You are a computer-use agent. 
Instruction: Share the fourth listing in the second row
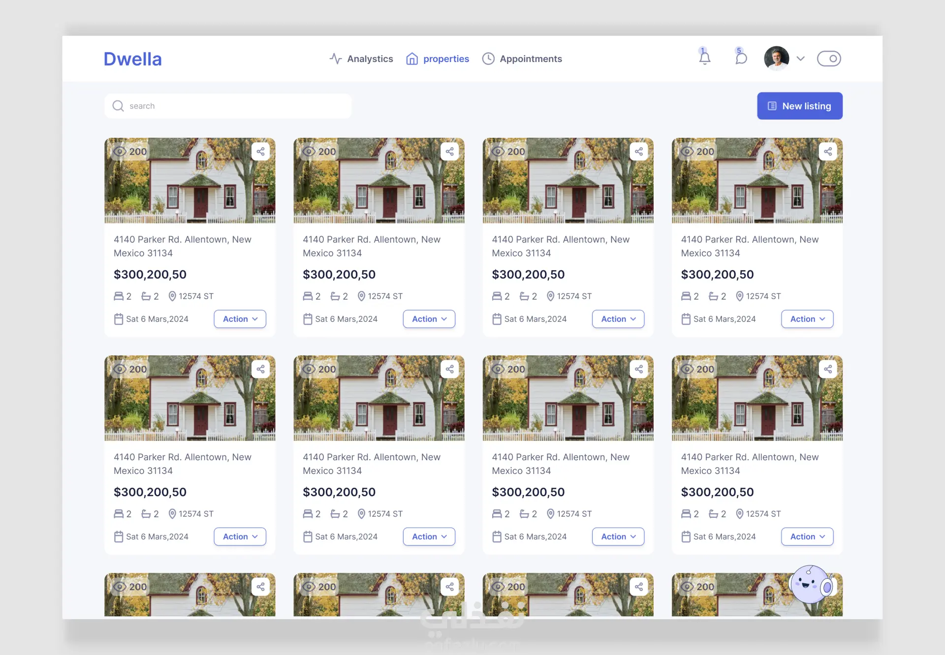(x=828, y=369)
